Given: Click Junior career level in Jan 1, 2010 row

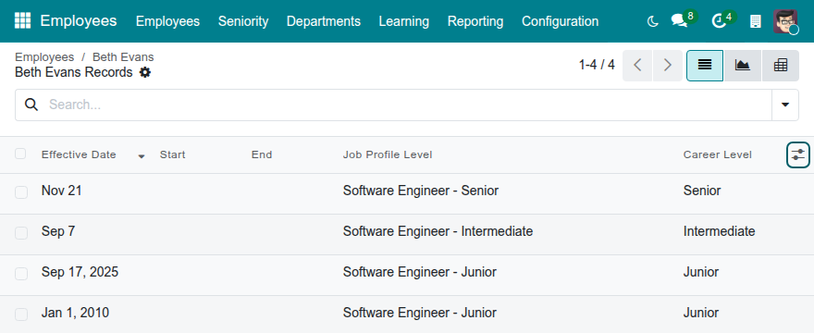Looking at the screenshot, I should (x=701, y=313).
